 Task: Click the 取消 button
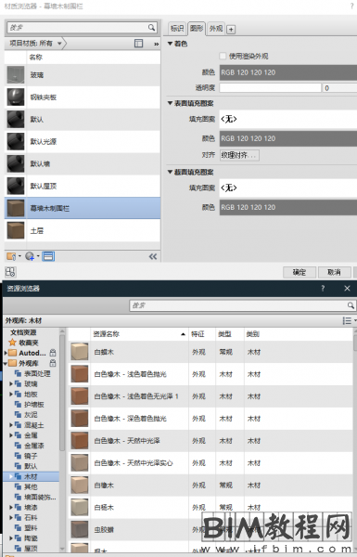coord(334,272)
